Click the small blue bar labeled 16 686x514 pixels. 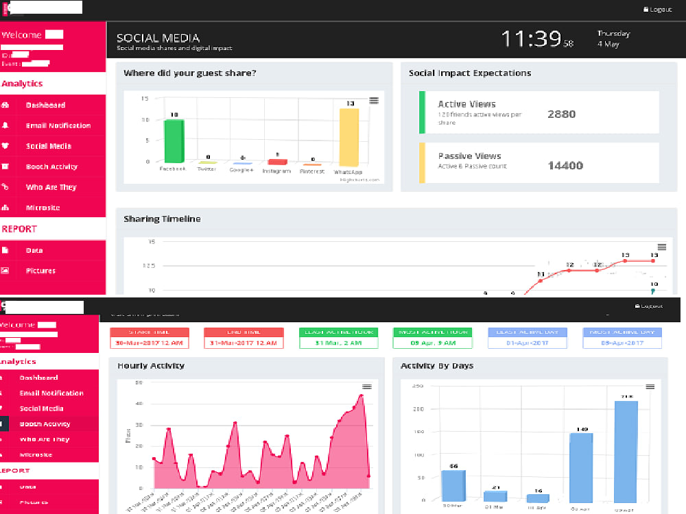pyautogui.click(x=538, y=498)
